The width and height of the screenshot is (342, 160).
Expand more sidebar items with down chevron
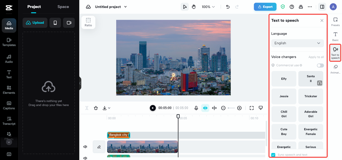click(9, 142)
